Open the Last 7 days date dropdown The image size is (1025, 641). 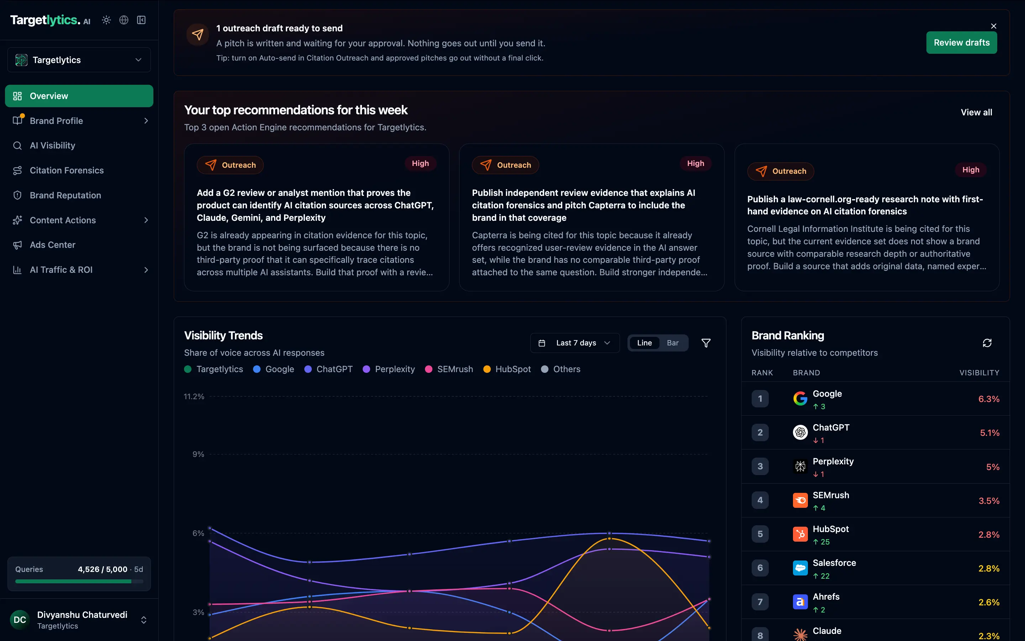click(575, 343)
